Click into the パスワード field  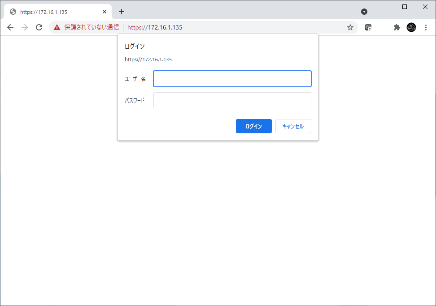tap(232, 100)
